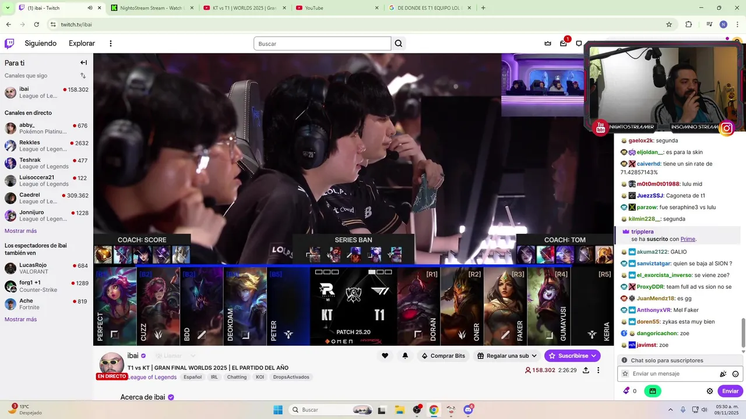This screenshot has width=746, height=419.
Task: Open the share stream icon
Action: [586, 370]
